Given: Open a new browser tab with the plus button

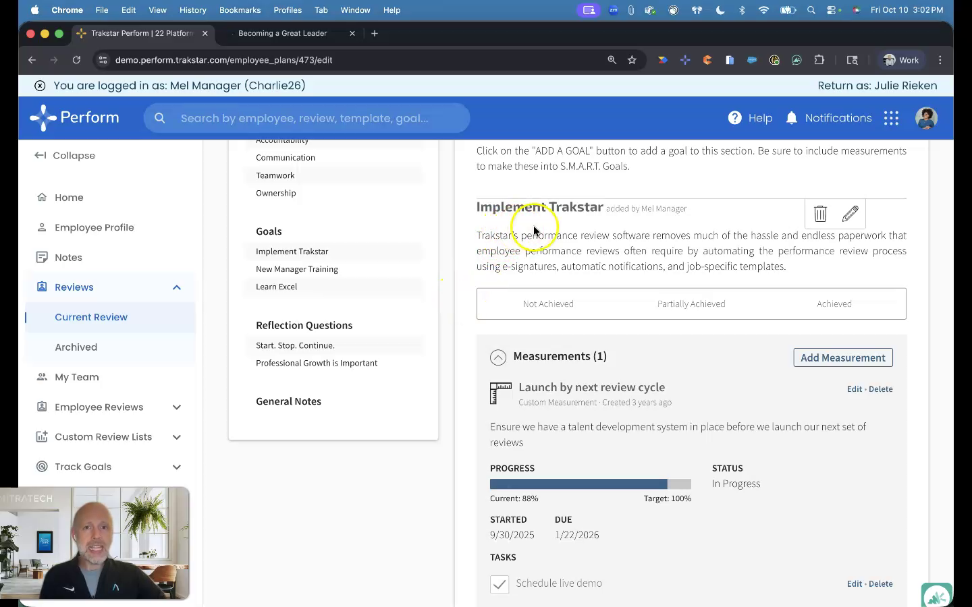Looking at the screenshot, I should click(x=375, y=33).
